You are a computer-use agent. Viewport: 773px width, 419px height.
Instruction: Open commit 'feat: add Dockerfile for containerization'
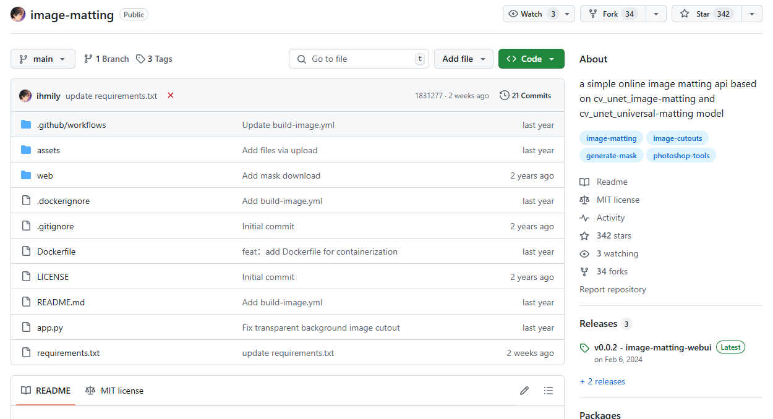(320, 252)
